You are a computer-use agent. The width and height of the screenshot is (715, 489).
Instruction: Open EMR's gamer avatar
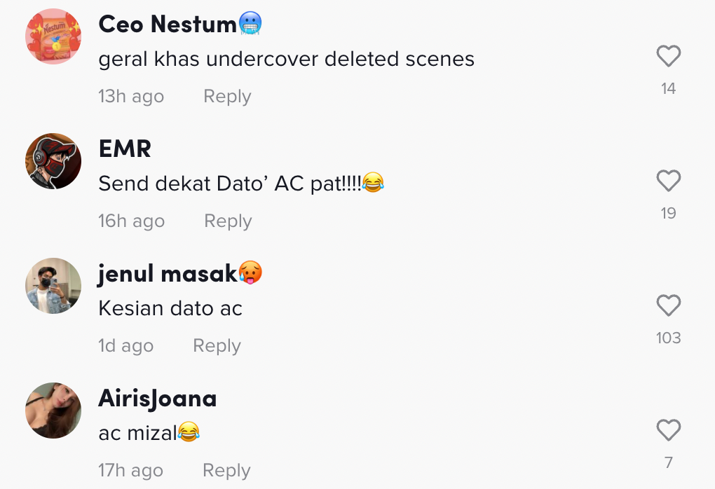coord(53,161)
